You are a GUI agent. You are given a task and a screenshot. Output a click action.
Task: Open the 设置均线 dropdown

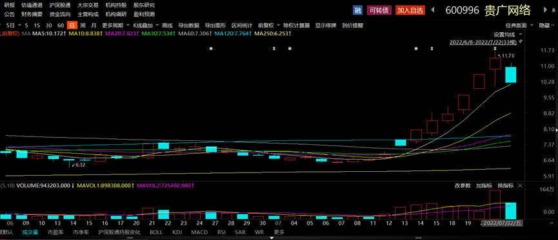point(508,35)
